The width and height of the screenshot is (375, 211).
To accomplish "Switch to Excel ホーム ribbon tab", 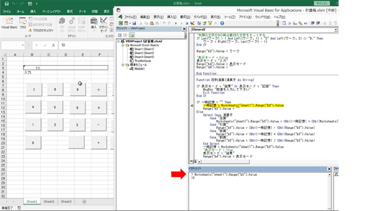I will click(21, 12).
